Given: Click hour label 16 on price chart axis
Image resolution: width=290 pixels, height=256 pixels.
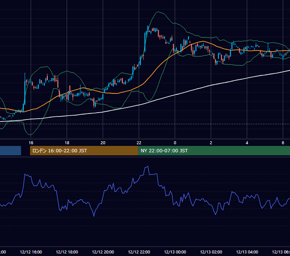Looking at the screenshot, I should point(31,143).
